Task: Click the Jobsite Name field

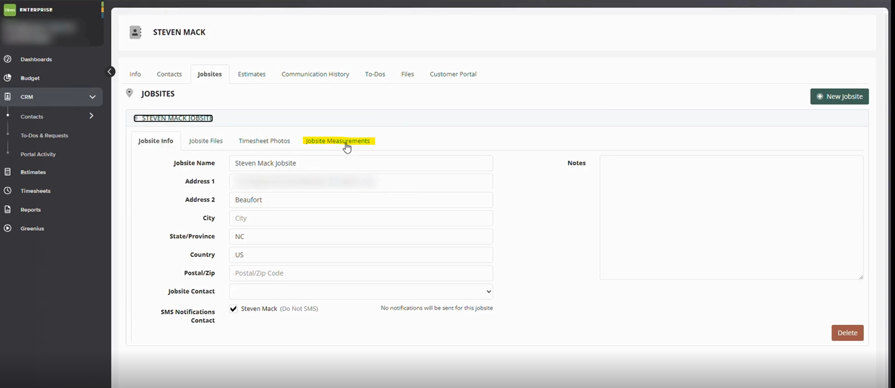Action: 361,163
